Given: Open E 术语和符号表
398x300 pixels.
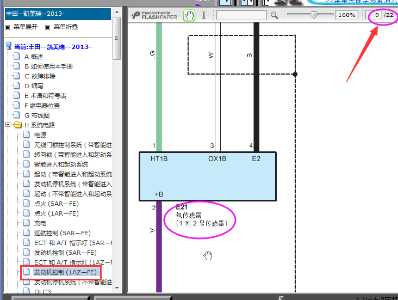Looking at the screenshot, I should 46,96.
